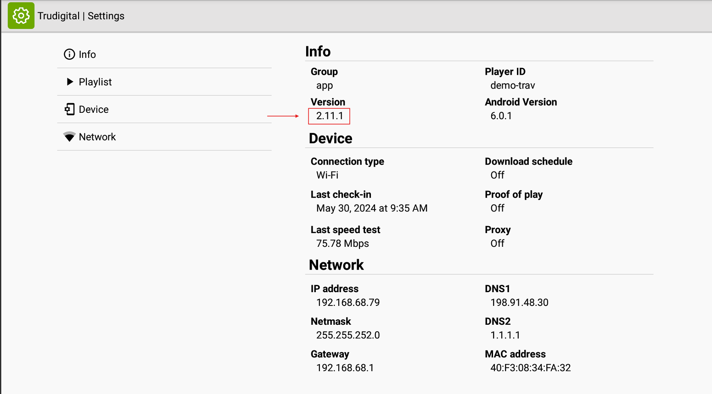Click the Playlist play triangle icon

70,82
